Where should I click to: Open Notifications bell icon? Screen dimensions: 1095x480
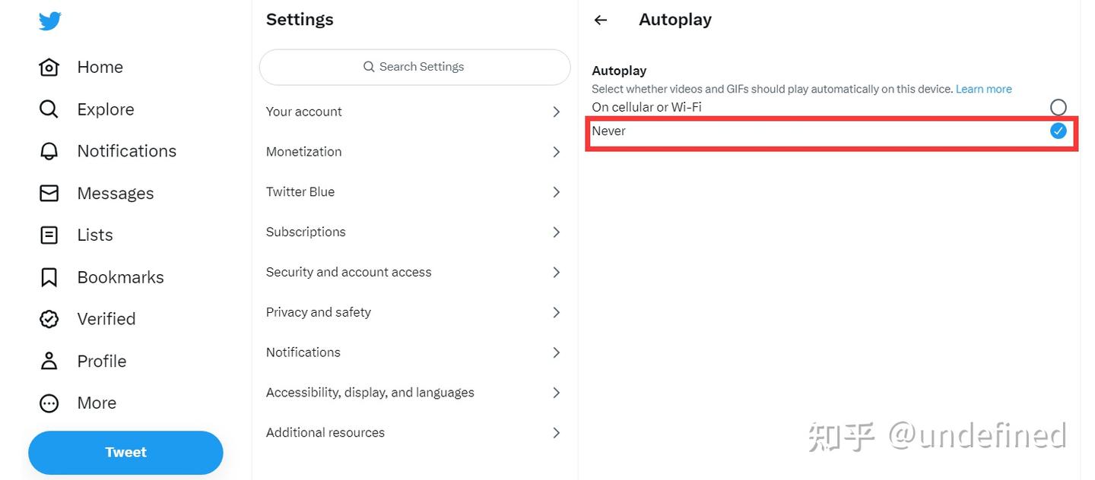(x=49, y=151)
